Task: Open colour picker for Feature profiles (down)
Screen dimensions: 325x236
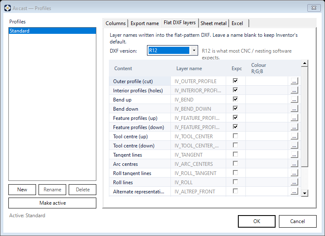Action: 294,127
